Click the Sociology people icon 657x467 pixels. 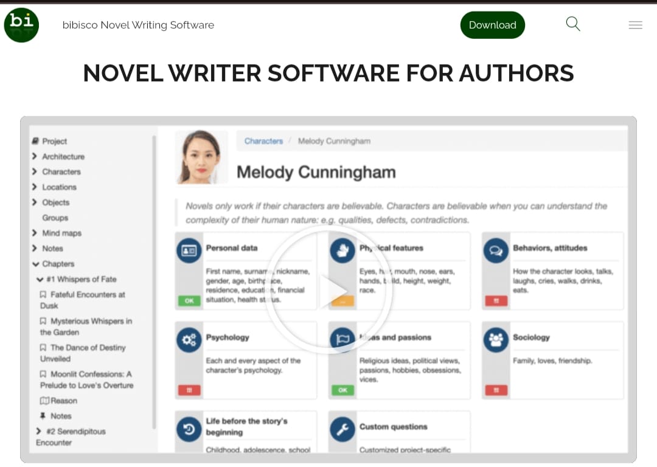[496, 340]
